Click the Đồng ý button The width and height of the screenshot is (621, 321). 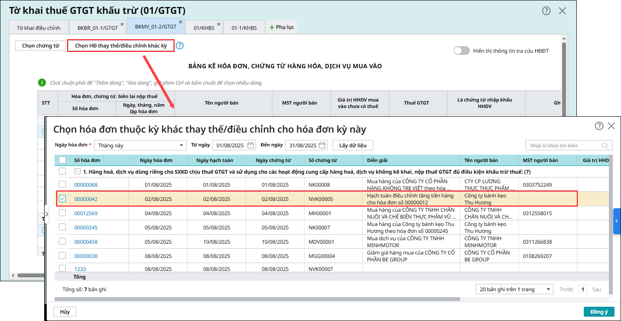tap(599, 311)
